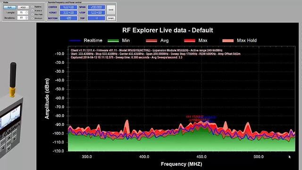Image resolution: width=302 pixels, height=170 pixels.
Task: Click the Max Hold legend swatch
Action: (x=228, y=41)
